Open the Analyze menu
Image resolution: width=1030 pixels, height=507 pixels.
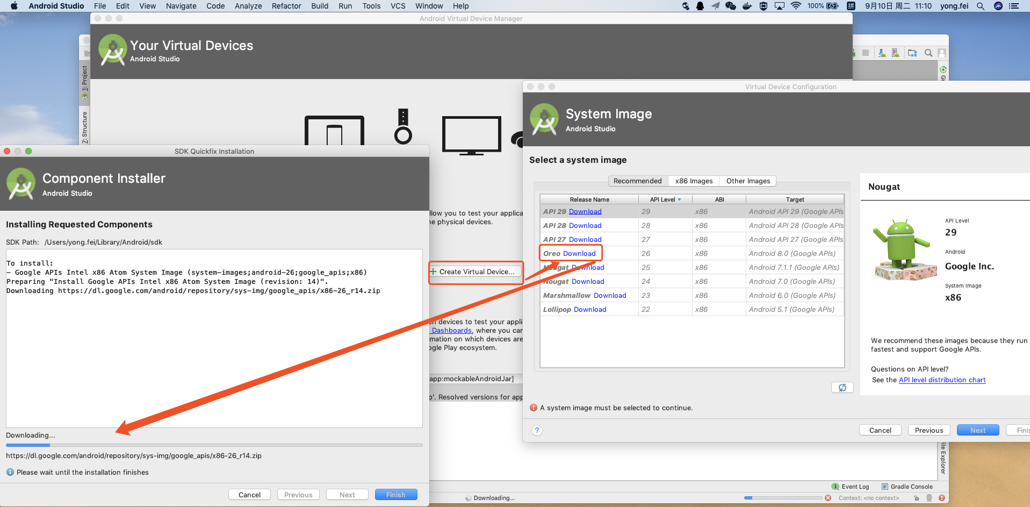(248, 6)
